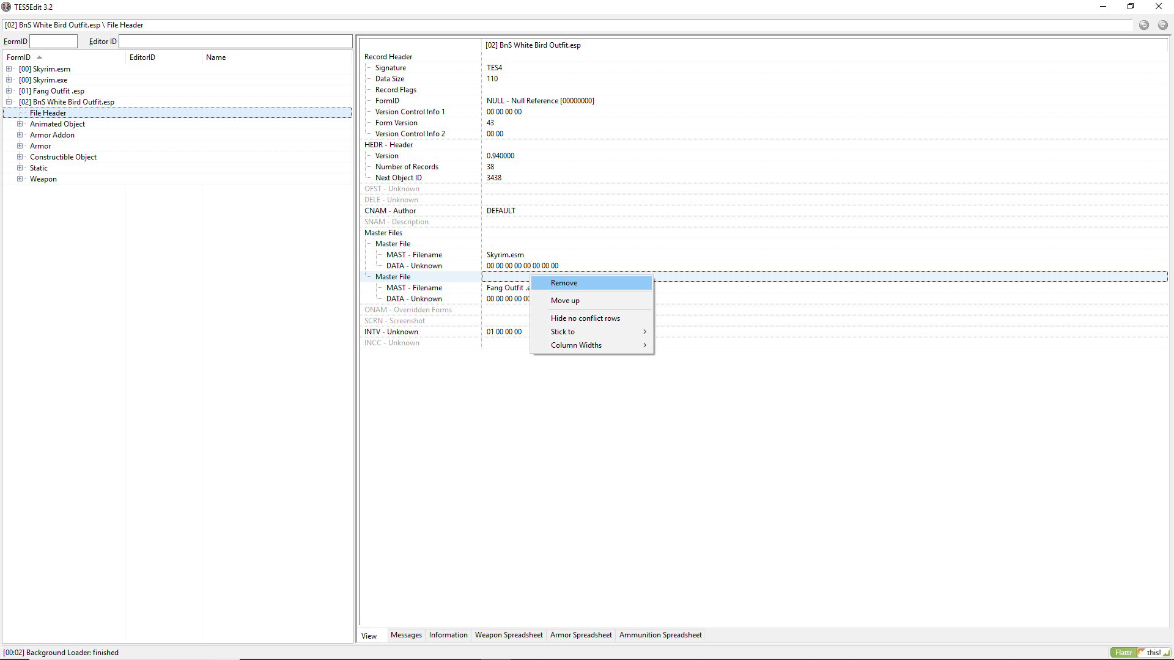Collapse the [02] BnS White Bird Outfit.esp node
This screenshot has width=1174, height=660.
coord(9,102)
